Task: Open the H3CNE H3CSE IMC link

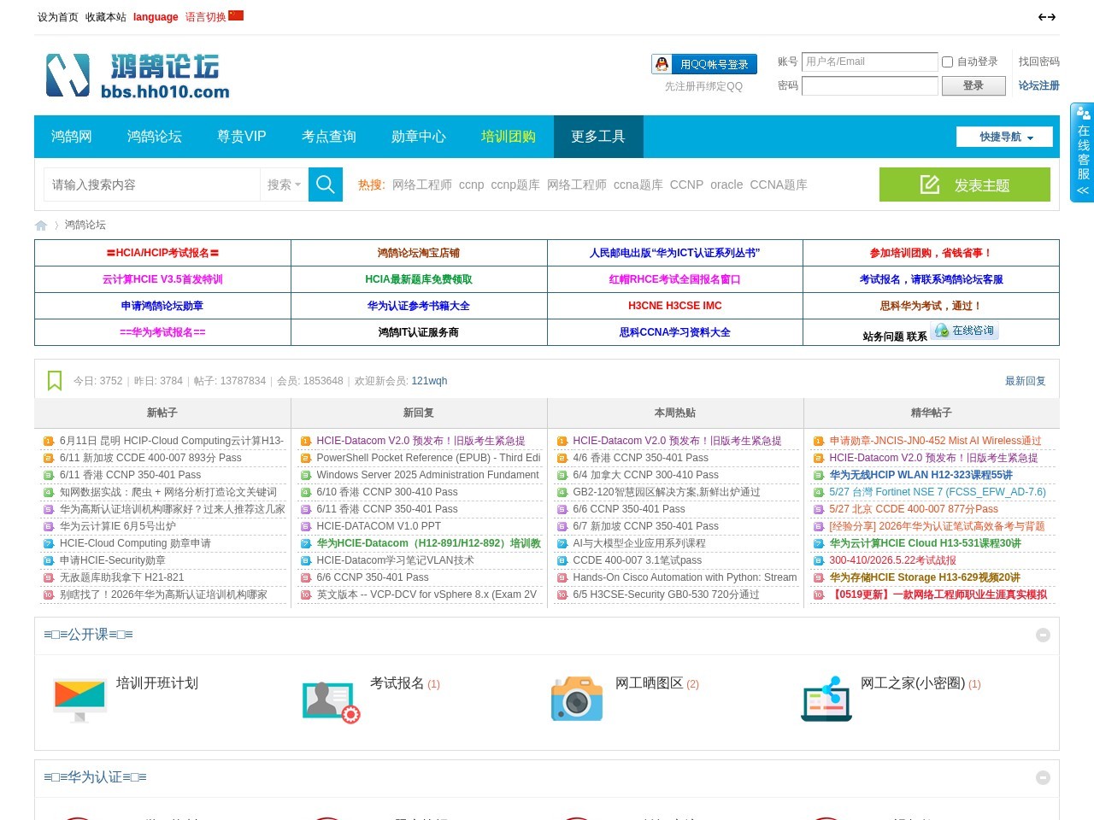Action: (675, 306)
